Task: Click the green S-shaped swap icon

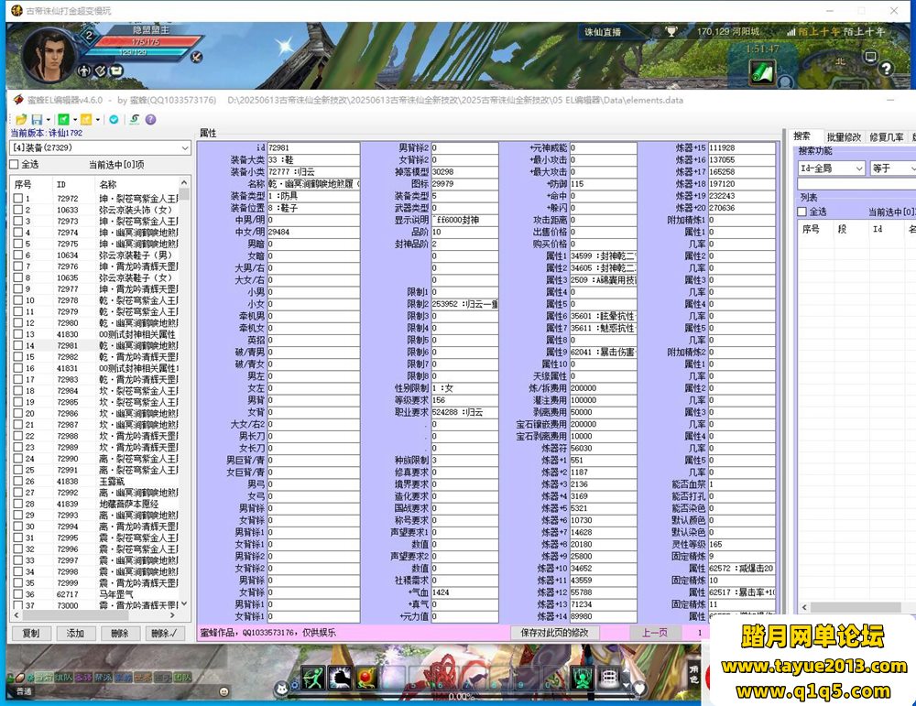Action: pyautogui.click(x=134, y=119)
